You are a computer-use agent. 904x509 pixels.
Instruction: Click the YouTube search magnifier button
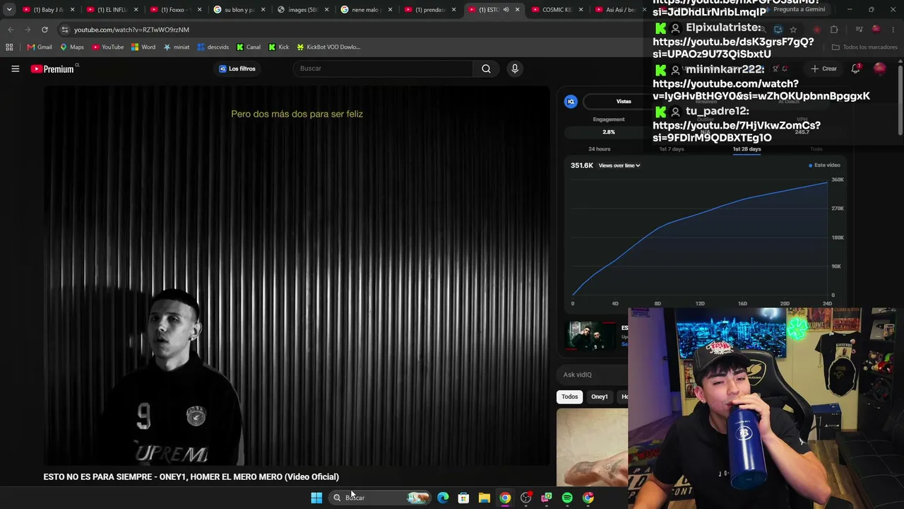click(486, 69)
